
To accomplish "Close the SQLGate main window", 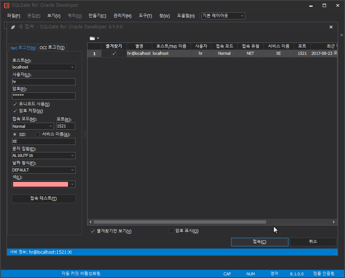I will coord(338,6).
